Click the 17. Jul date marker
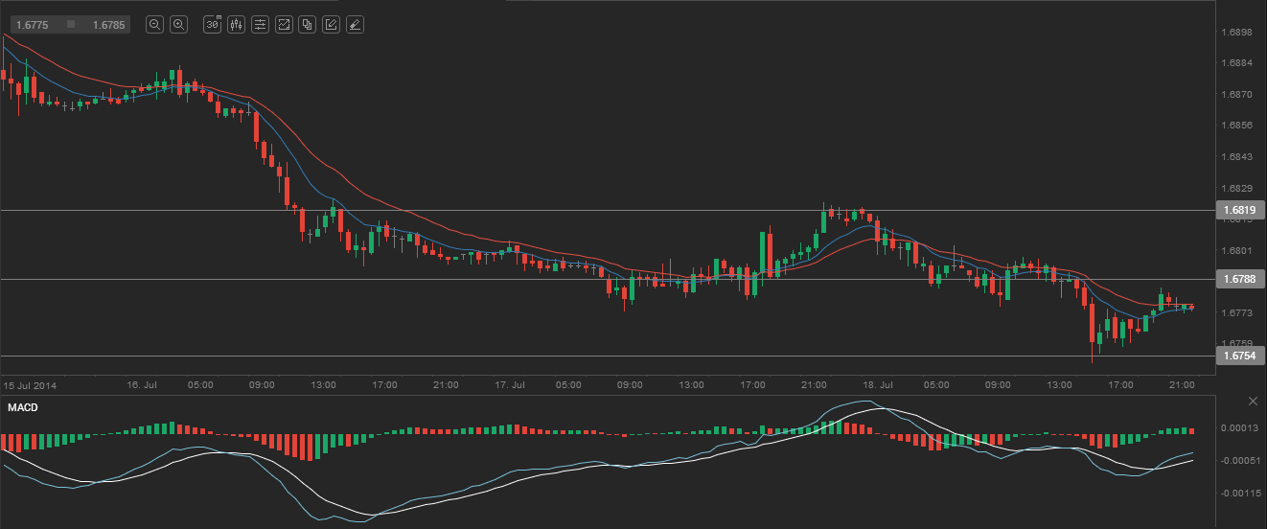 tap(510, 384)
